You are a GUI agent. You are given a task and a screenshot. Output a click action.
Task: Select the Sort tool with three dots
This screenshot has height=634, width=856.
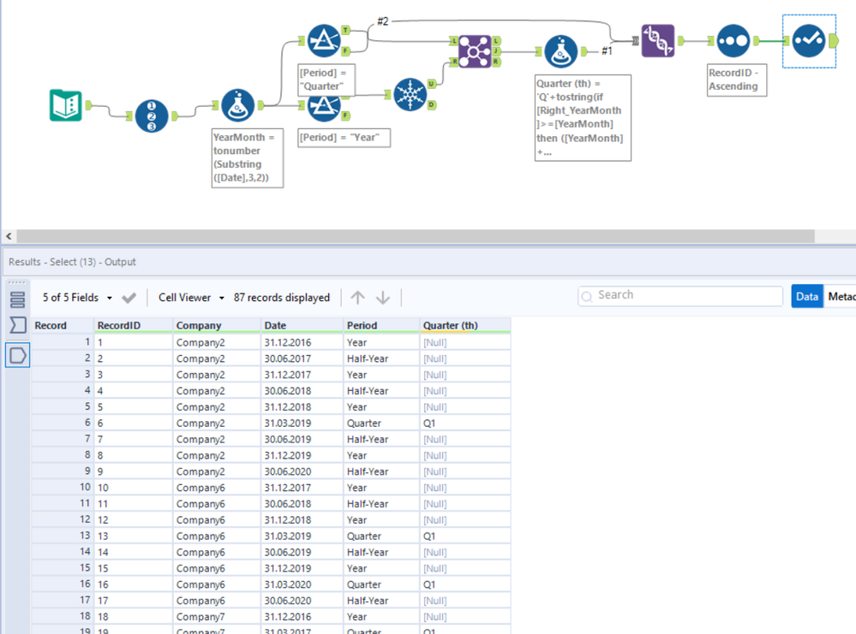[x=733, y=41]
